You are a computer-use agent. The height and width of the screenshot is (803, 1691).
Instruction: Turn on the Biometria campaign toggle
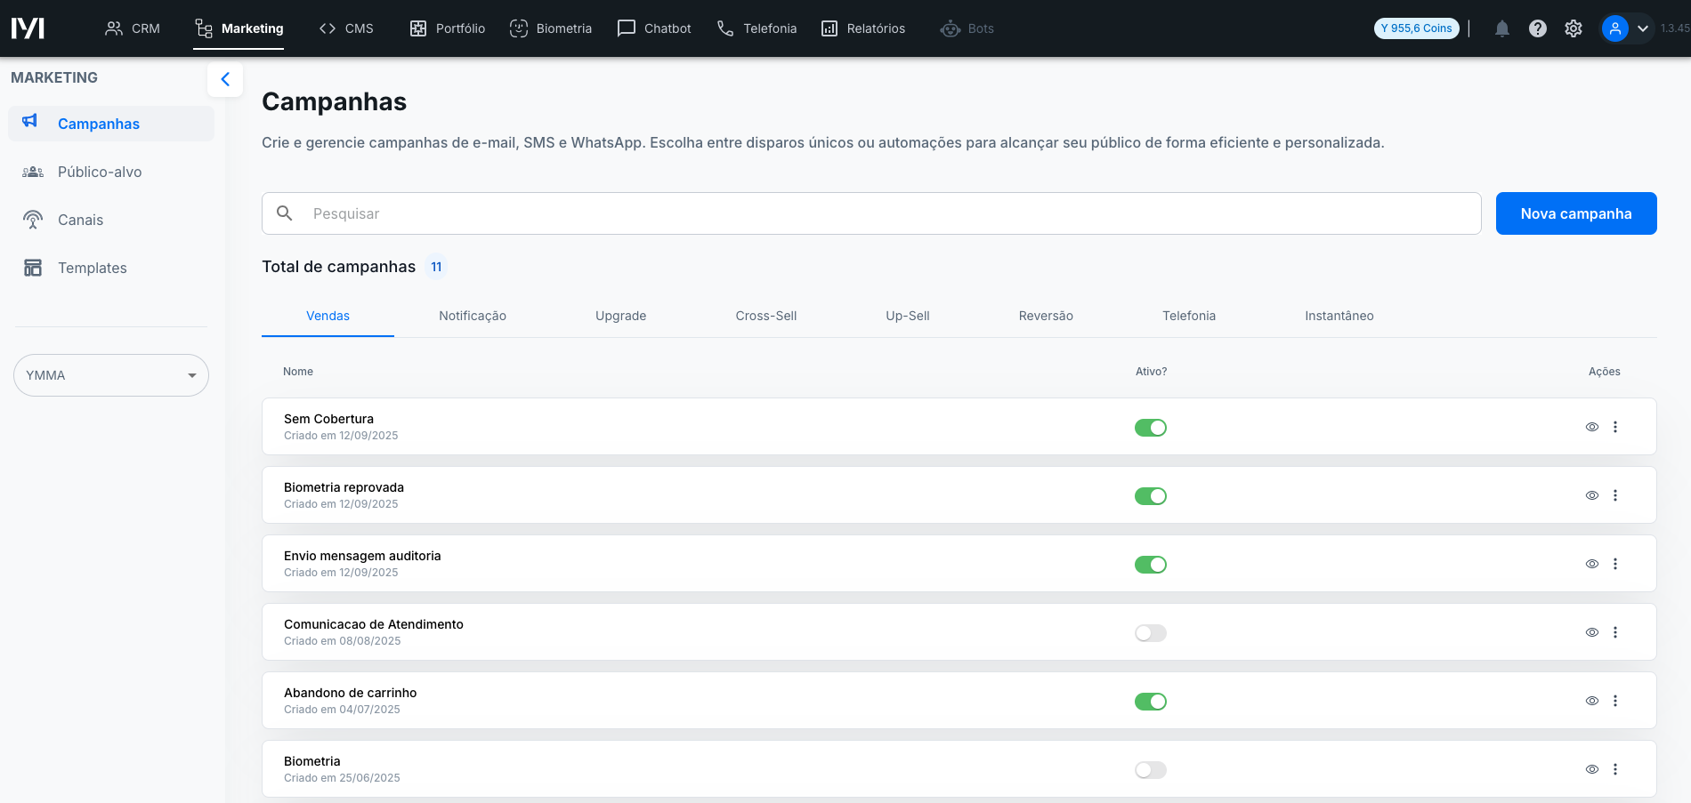tap(1150, 770)
